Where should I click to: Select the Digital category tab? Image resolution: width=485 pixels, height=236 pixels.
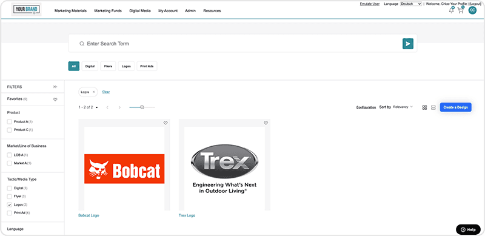90,66
